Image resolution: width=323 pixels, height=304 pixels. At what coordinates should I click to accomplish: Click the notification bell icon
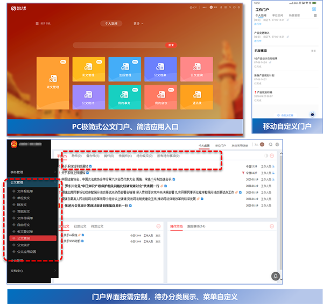coord(275,276)
